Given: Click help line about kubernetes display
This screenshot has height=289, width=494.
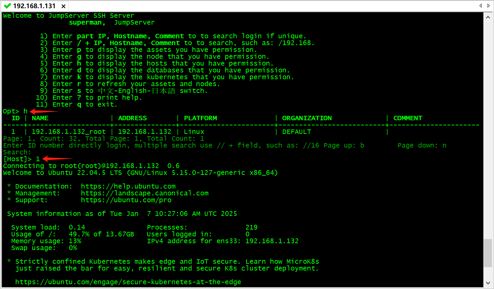Looking at the screenshot, I should pyautogui.click(x=167, y=77).
